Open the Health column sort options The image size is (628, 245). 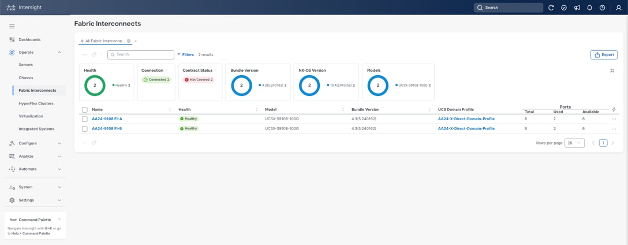coord(256,109)
